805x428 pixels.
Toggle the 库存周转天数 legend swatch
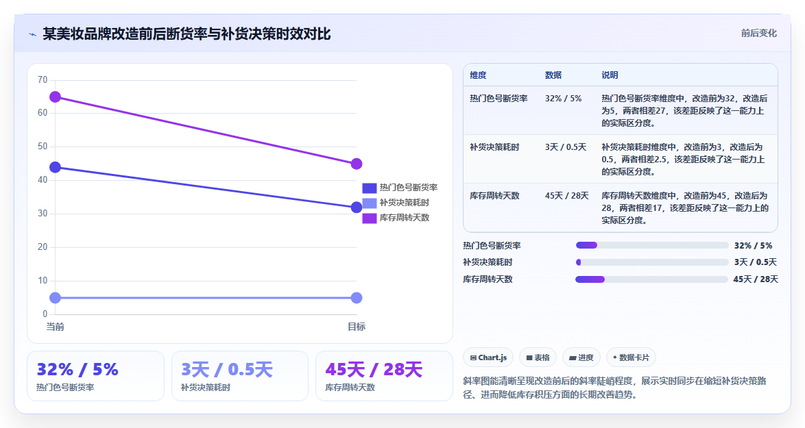tap(370, 218)
